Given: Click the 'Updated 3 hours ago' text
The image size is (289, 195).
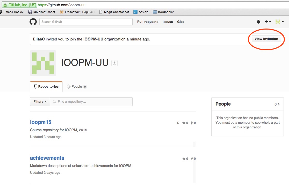Looking at the screenshot, I should tap(46, 137).
